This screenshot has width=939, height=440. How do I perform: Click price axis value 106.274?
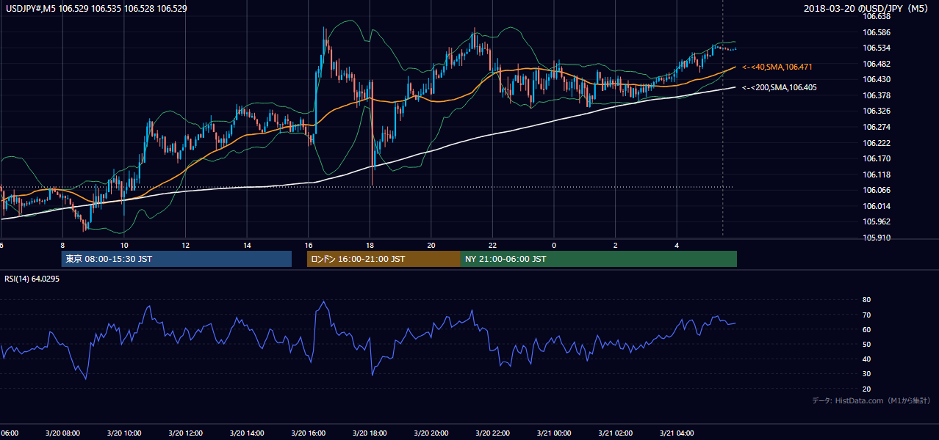(877, 127)
